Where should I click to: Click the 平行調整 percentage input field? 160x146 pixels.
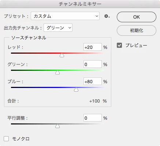point(93,118)
